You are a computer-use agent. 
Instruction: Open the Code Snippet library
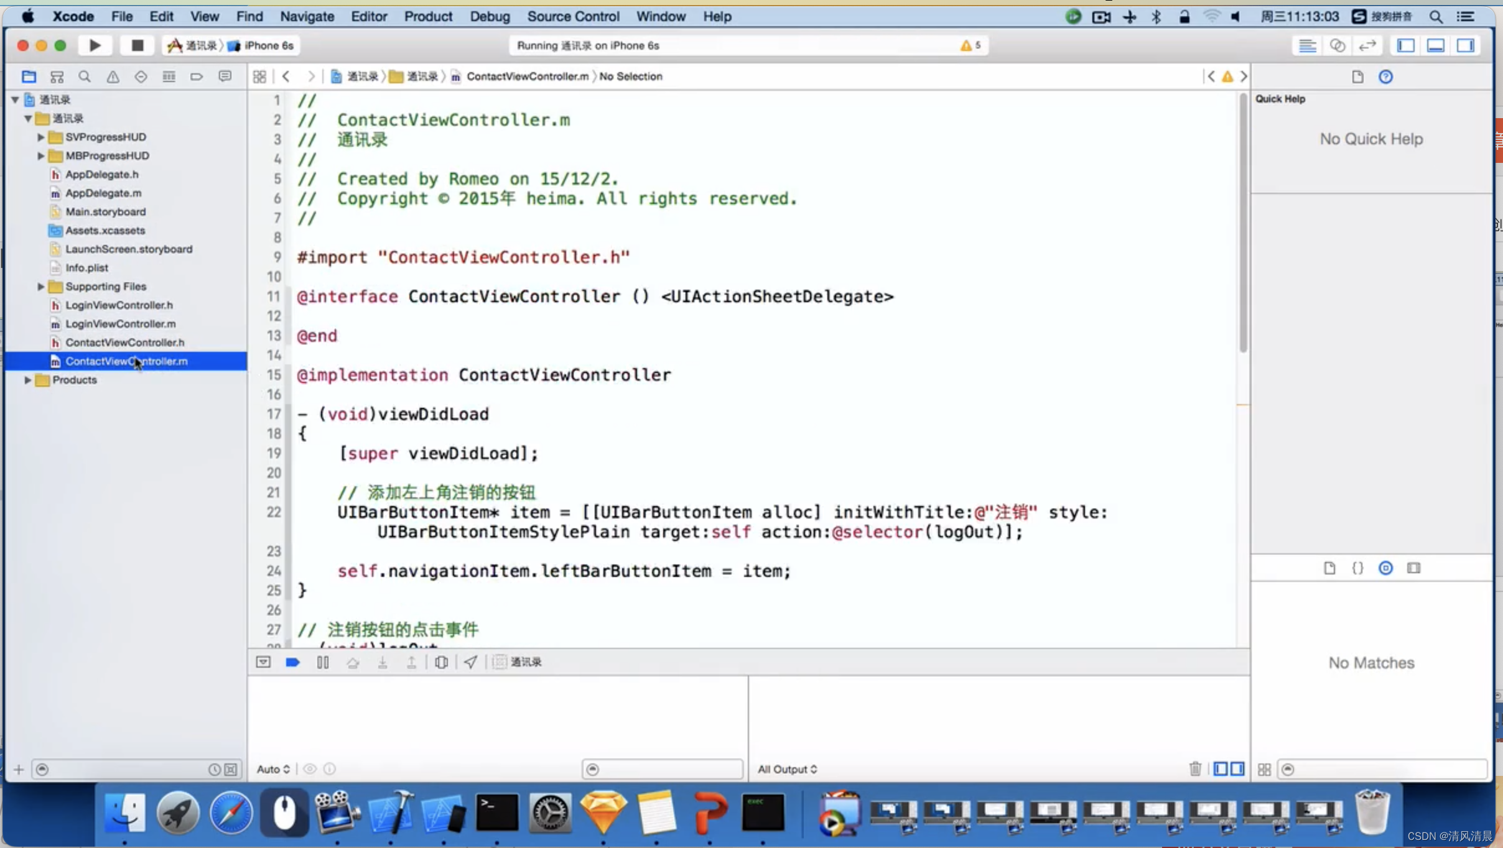click(1357, 568)
